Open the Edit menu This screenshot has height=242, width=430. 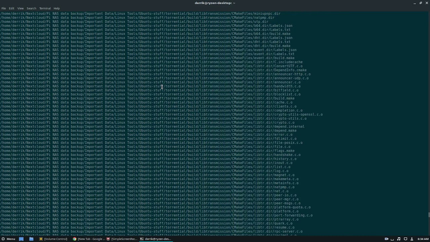point(11,8)
